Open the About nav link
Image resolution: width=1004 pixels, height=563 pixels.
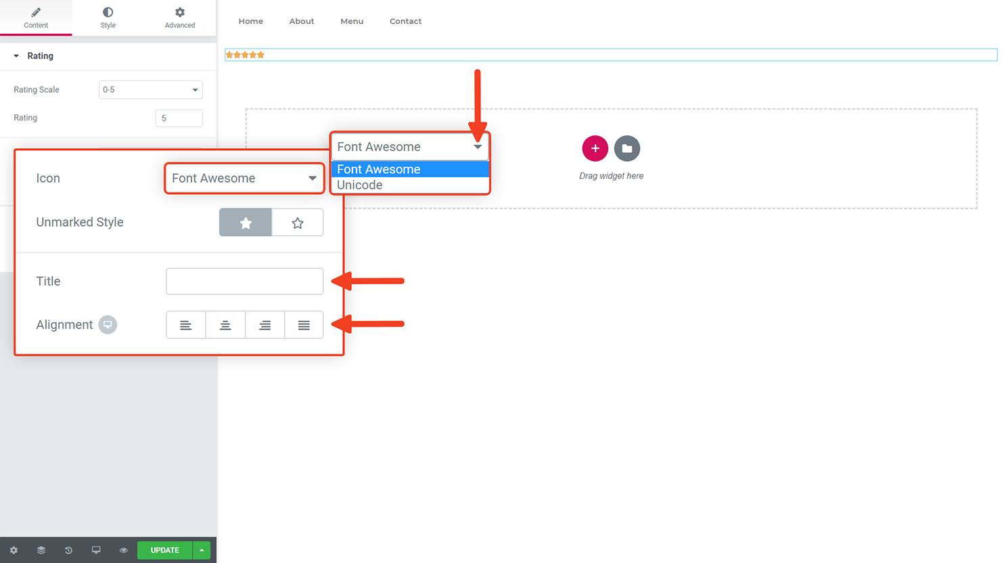coord(301,21)
